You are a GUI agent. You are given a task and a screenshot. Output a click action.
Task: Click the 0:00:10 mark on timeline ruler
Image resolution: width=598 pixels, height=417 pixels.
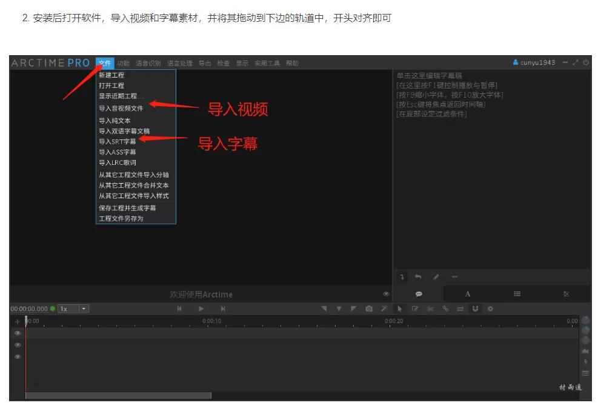pos(211,321)
